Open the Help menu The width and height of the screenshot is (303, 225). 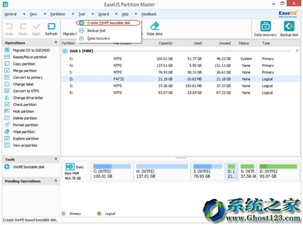click(x=125, y=14)
